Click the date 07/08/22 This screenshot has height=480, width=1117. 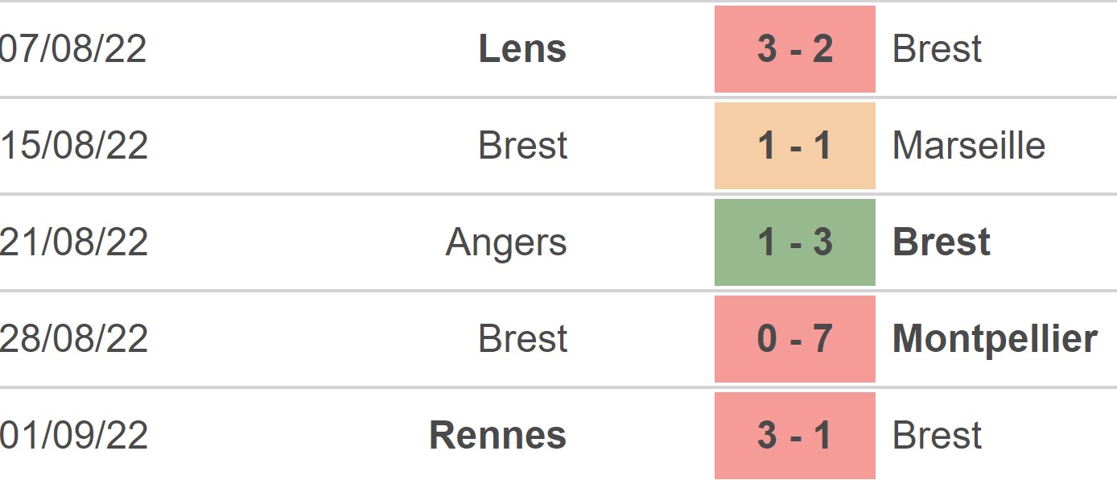[x=73, y=49]
